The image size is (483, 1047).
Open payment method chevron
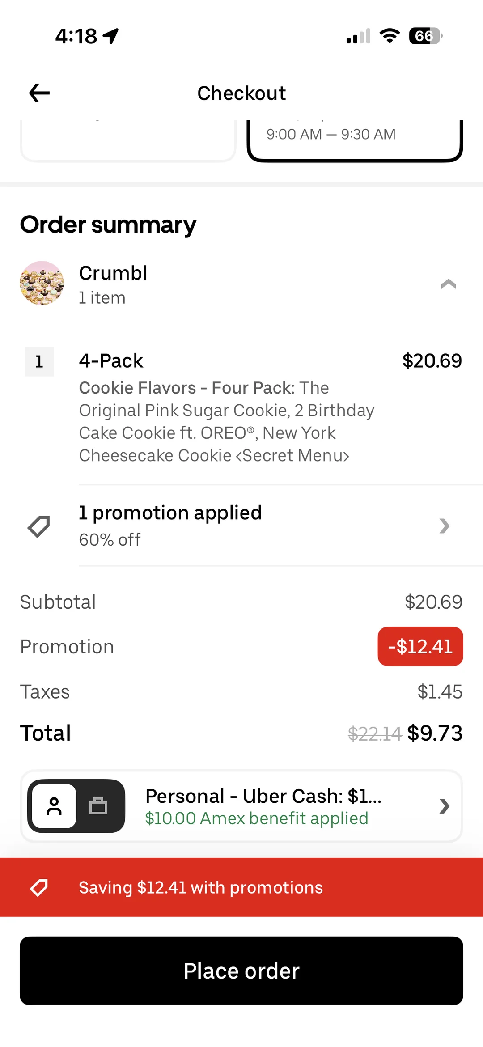point(444,806)
